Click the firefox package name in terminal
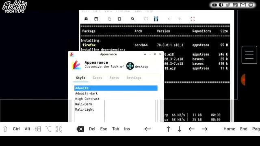This screenshot has height=146, width=260. pos(89,45)
